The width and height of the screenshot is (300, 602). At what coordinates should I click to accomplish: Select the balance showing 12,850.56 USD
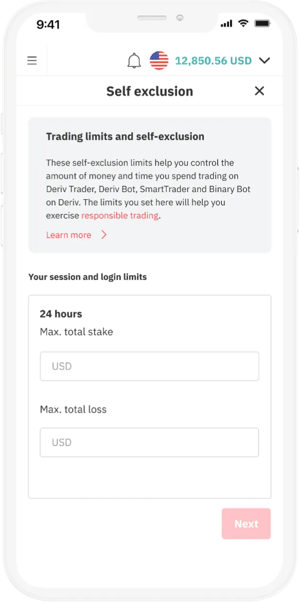tap(213, 61)
